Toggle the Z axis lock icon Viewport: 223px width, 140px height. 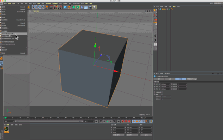coord(42,7)
